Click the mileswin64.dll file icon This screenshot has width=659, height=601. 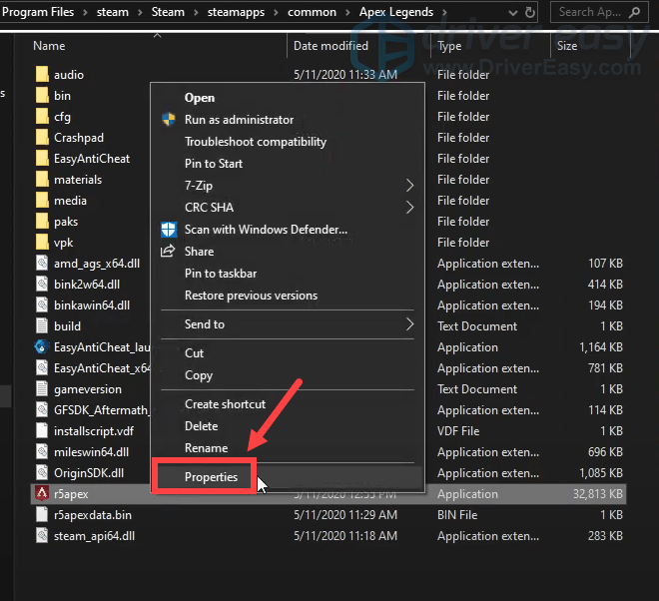click(42, 452)
